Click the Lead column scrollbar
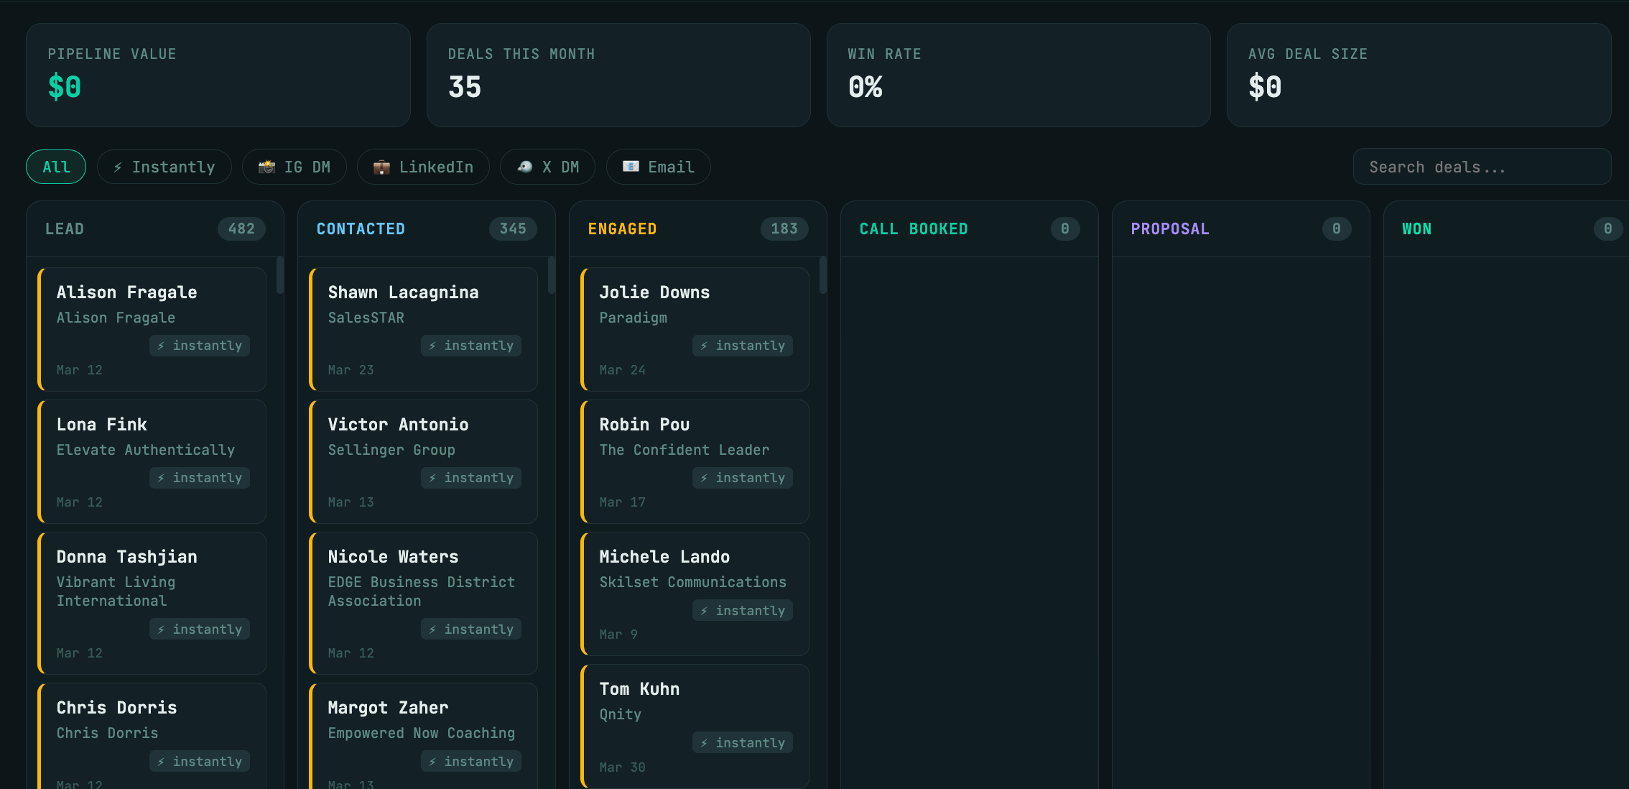The image size is (1629, 789). [x=280, y=276]
